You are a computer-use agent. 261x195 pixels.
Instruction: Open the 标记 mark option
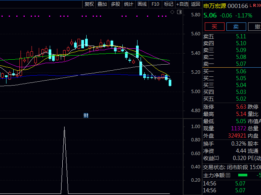point(169,4)
